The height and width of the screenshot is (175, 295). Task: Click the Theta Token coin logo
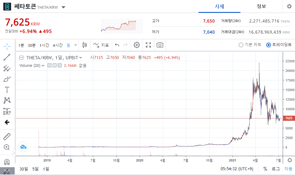tap(7, 7)
